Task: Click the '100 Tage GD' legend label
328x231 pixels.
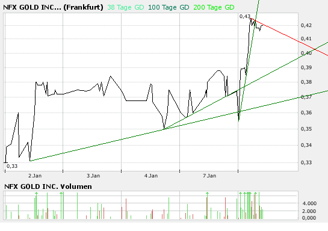Action: (169, 8)
